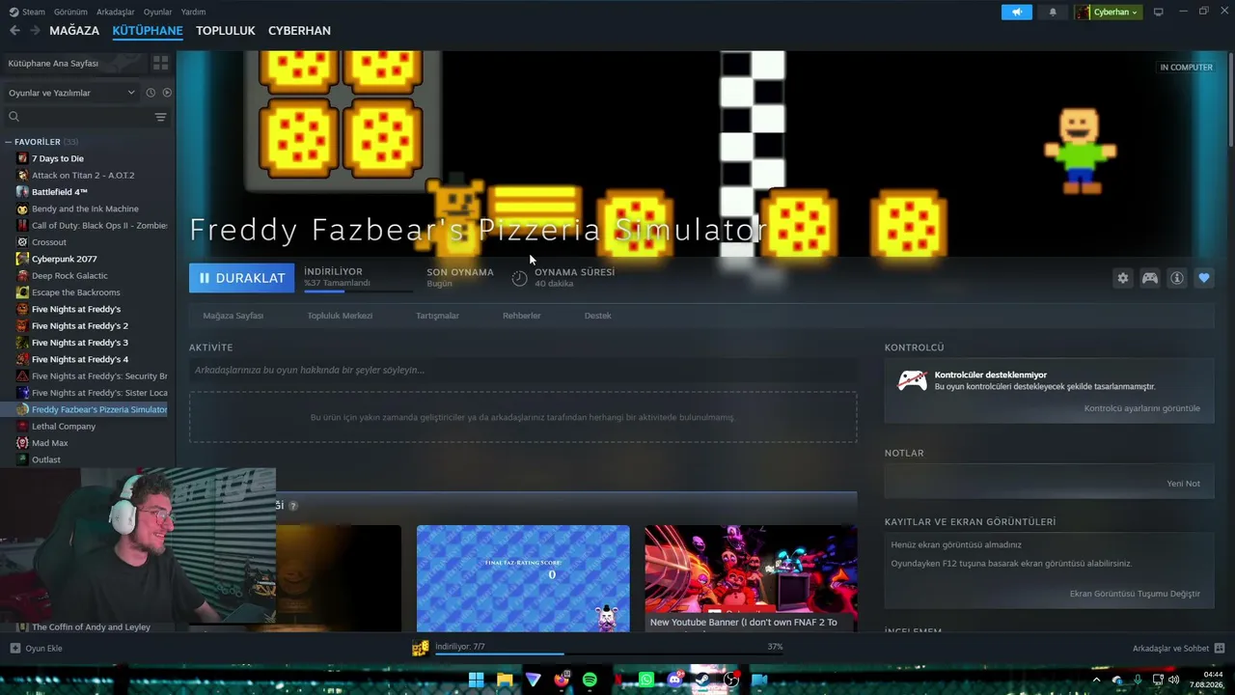Open Topluluk Merkezi link

(340, 316)
